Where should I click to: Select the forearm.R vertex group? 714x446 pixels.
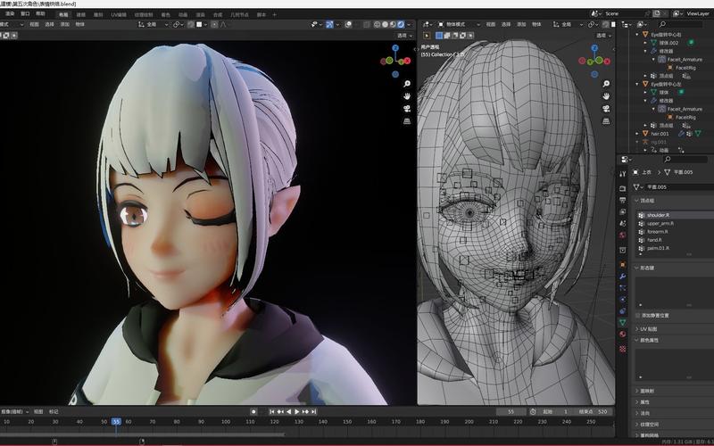coord(676,232)
